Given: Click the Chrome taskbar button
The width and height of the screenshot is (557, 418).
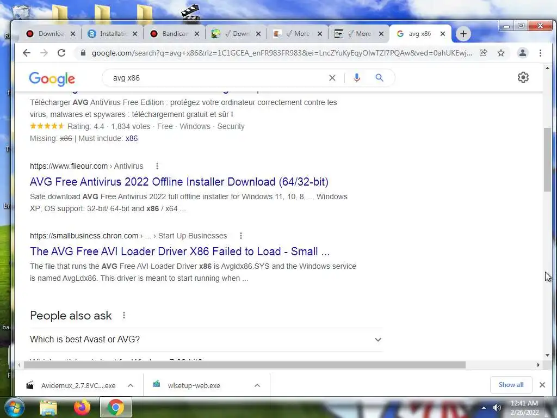Looking at the screenshot, I should pyautogui.click(x=116, y=407).
